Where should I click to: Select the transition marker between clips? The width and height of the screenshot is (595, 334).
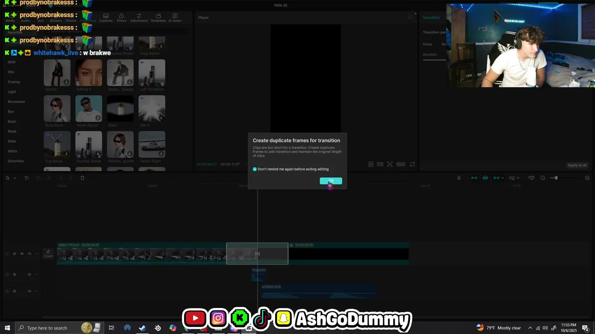[258, 254]
